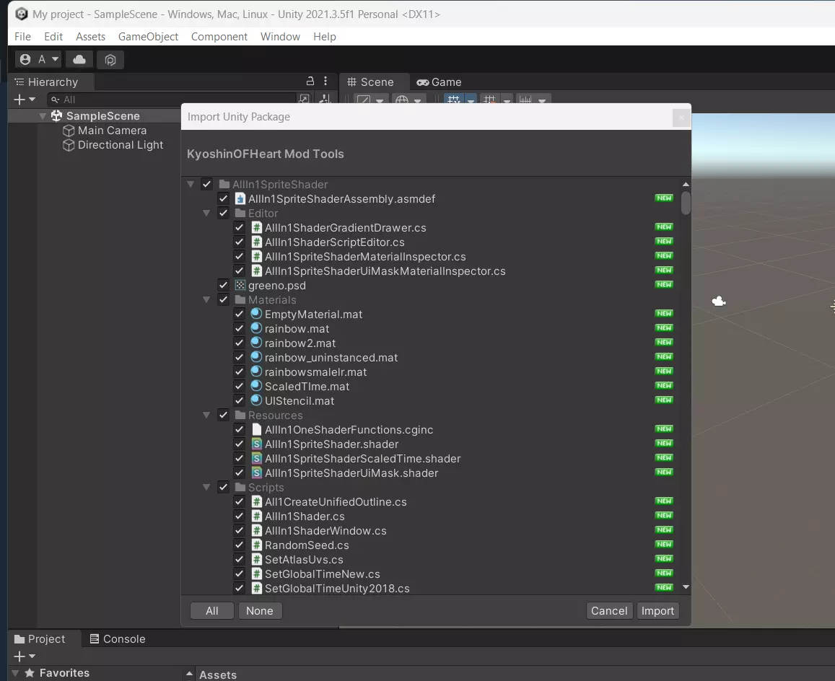This screenshot has height=681, width=835.
Task: Uncheck AllIn1SpriteShaderAssembly.asmdef checkbox
Action: [223, 198]
